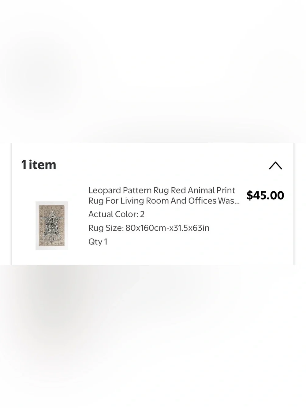Tap the word 'item' in the header
Viewport: 306px width, 408px height.
[x=43, y=165]
